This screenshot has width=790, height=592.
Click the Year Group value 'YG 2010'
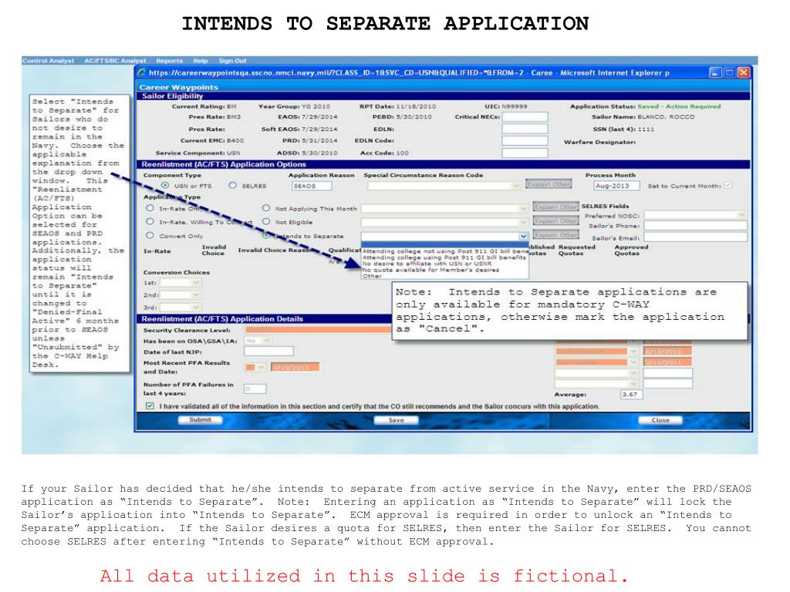coord(316,106)
